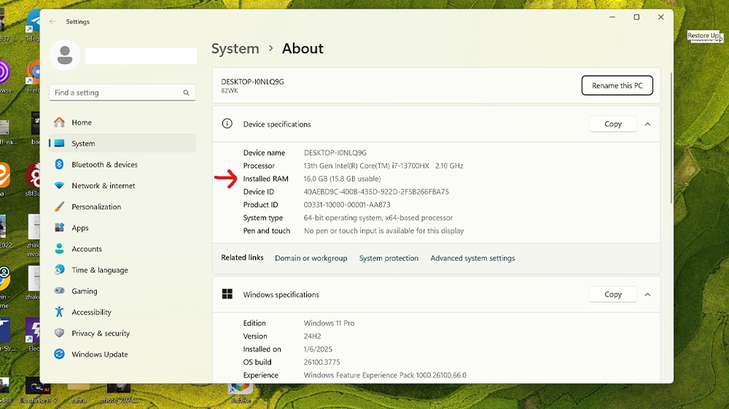Select the OS build value 26100.3775
Screen dimensions: 729x409
(x=321, y=362)
